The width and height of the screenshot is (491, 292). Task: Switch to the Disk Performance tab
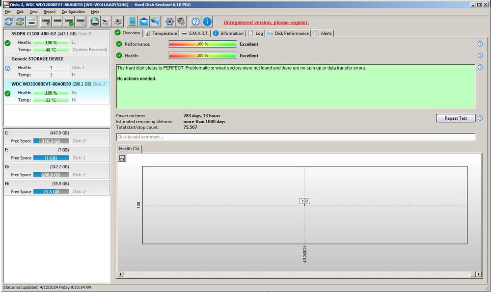coord(287,33)
